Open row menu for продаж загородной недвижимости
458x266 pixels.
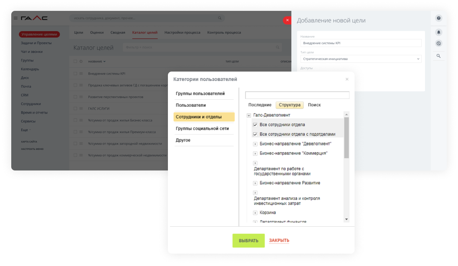point(81,143)
